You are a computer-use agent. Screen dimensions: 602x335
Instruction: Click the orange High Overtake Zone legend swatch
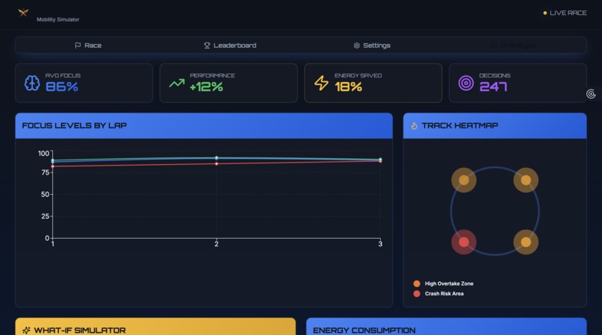pyautogui.click(x=417, y=284)
